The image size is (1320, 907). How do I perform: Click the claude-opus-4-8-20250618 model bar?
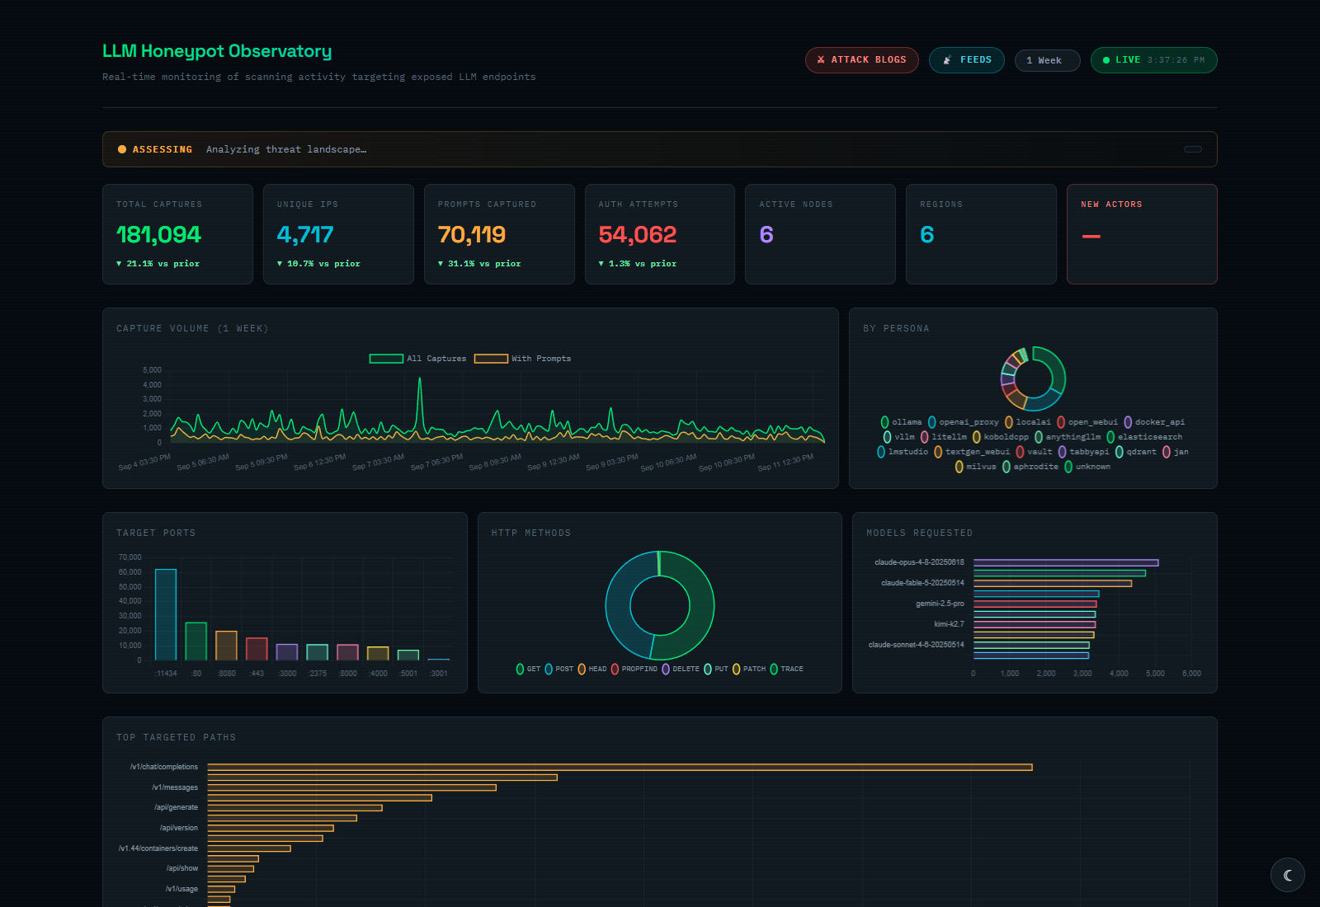(1066, 562)
